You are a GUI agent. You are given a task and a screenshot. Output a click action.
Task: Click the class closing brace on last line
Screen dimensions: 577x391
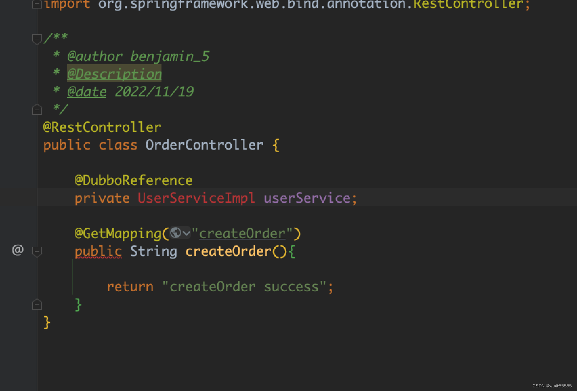tap(47, 322)
